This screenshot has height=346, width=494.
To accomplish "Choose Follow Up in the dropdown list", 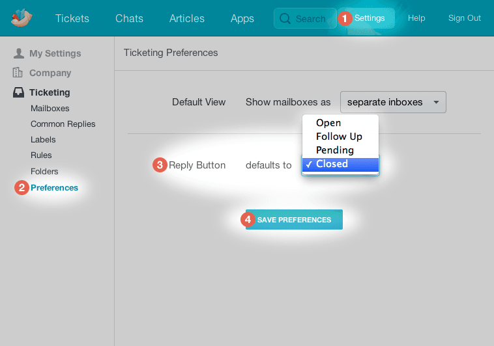I will point(339,137).
